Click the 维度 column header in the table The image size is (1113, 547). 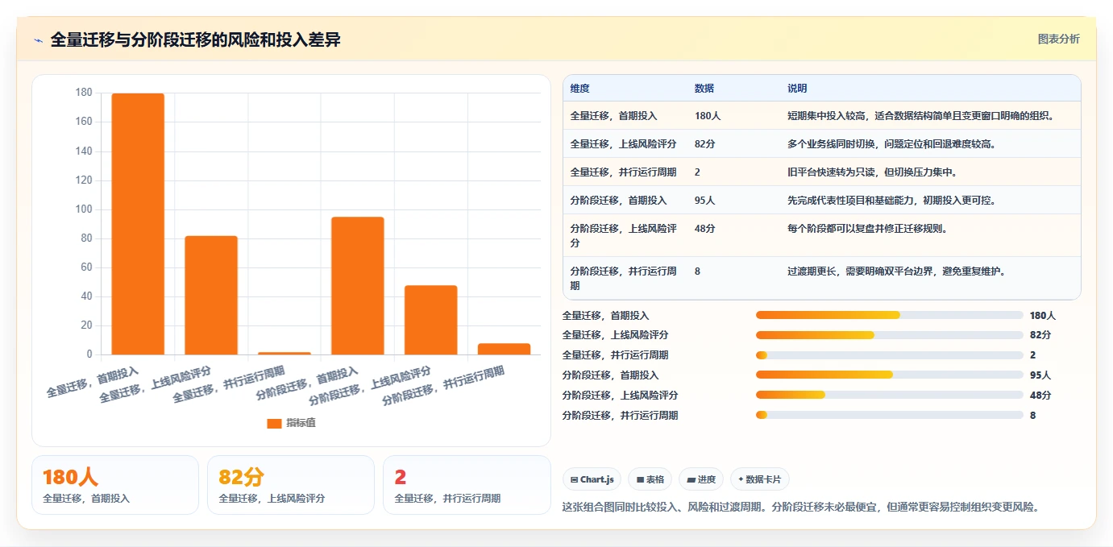point(580,89)
